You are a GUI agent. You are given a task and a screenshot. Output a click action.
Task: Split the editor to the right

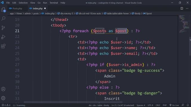point(182,8)
